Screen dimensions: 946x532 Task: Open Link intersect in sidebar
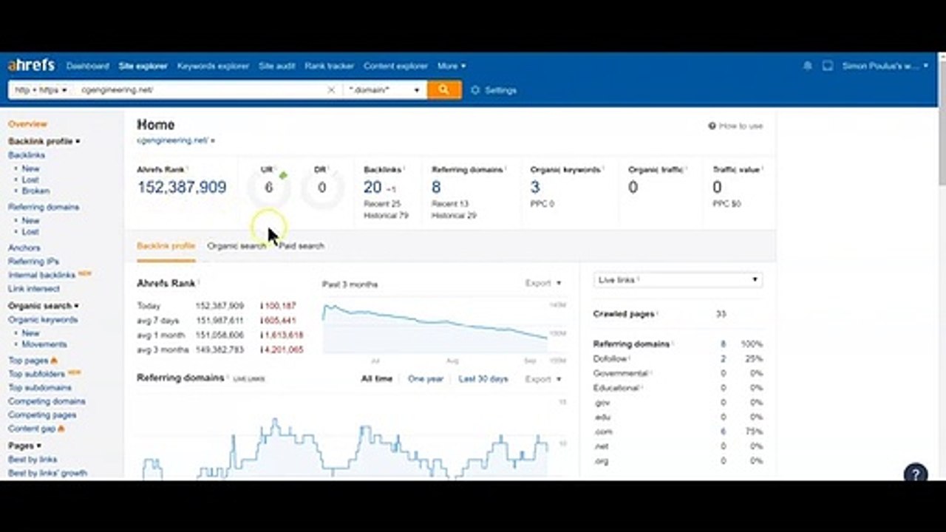click(x=34, y=289)
